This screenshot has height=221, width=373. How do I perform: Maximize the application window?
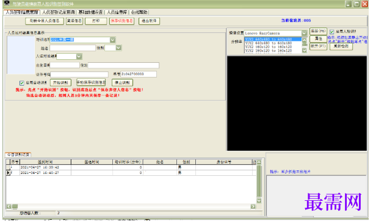pos(357,4)
